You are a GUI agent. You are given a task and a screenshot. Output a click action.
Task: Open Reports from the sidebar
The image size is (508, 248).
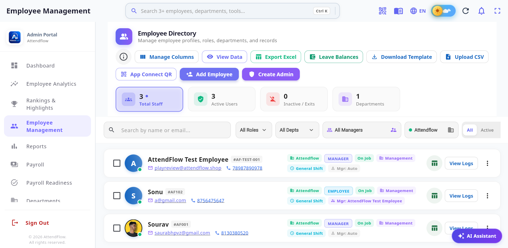pyautogui.click(x=47, y=146)
